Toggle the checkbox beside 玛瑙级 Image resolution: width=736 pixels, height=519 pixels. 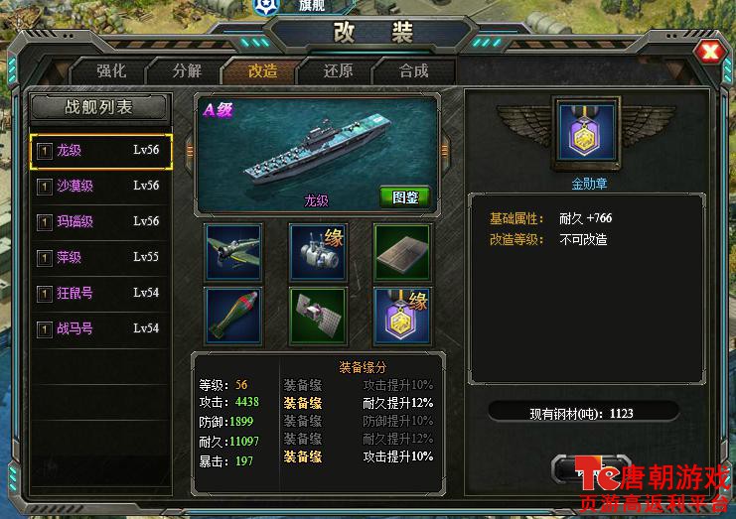click(44, 222)
